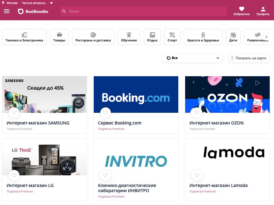The image size is (274, 205).
Task: Click Подписка Premium under LG
Action: (20, 191)
